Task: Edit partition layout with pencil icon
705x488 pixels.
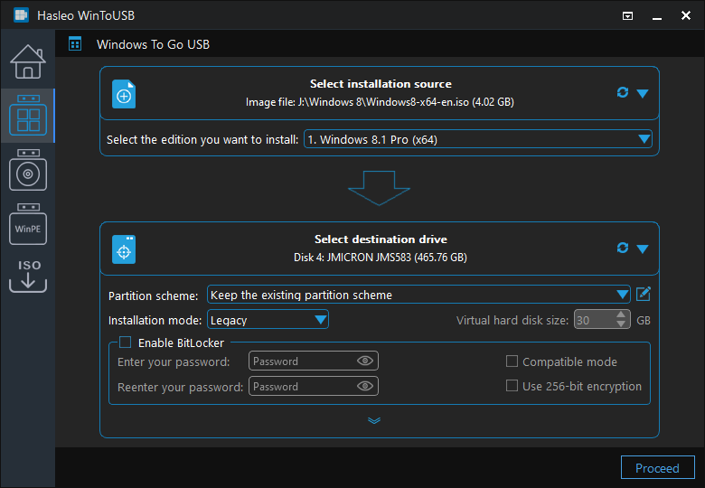Action: click(644, 295)
